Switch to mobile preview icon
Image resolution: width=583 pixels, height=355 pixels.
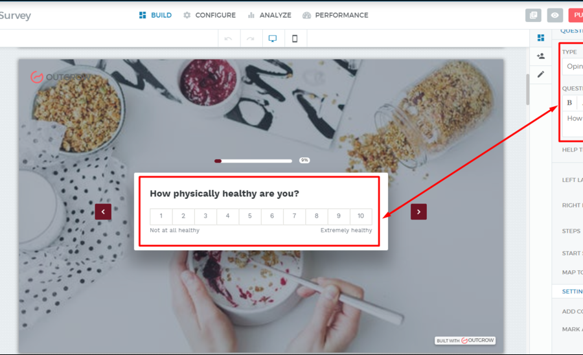pyautogui.click(x=295, y=39)
